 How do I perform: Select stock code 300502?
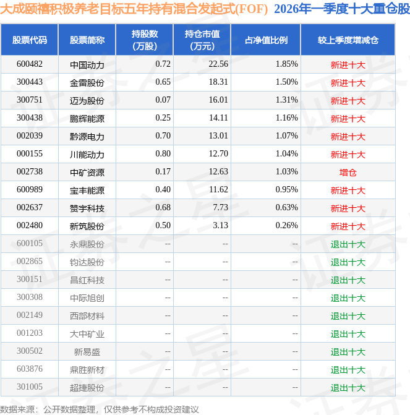click(30, 351)
